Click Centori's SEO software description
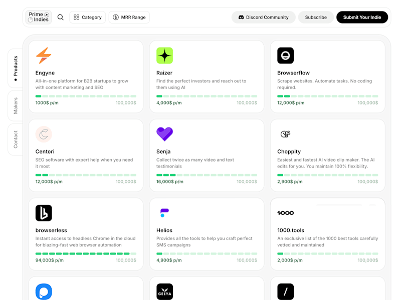The height and width of the screenshot is (300, 401). [x=84, y=163]
